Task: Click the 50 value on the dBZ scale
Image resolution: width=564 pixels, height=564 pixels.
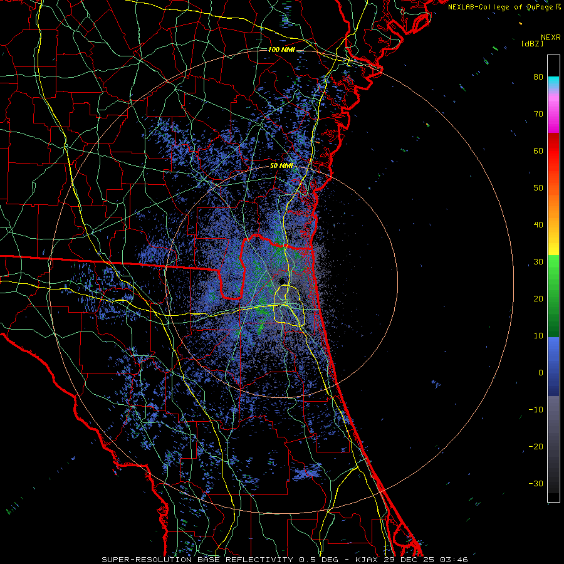Action: click(538, 188)
